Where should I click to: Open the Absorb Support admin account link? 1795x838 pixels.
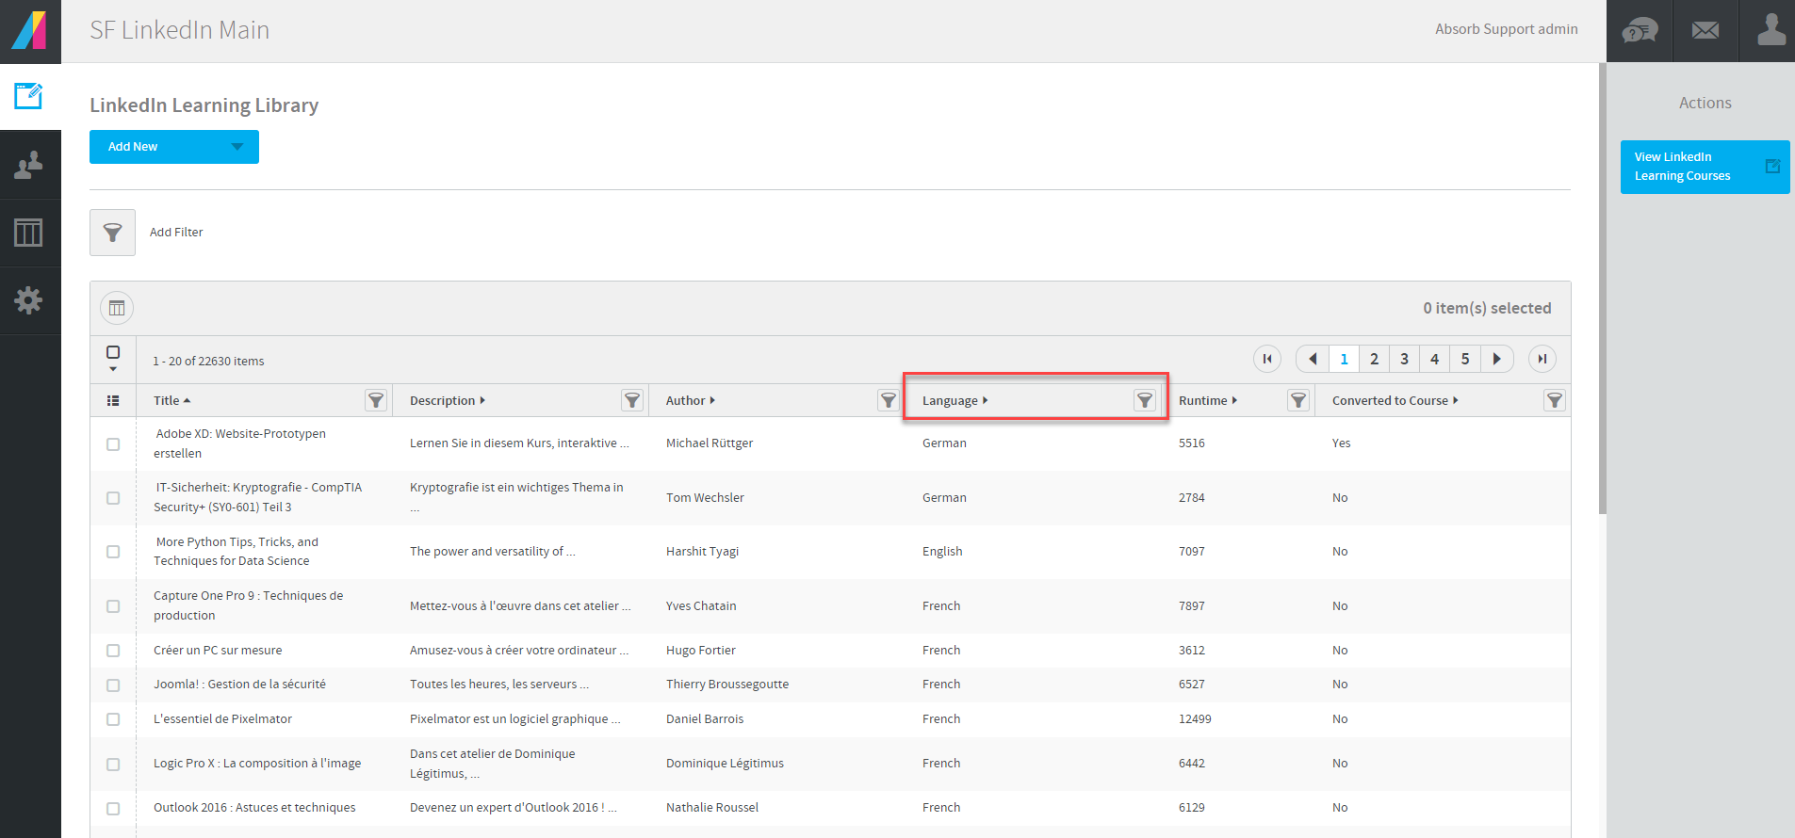point(1507,29)
